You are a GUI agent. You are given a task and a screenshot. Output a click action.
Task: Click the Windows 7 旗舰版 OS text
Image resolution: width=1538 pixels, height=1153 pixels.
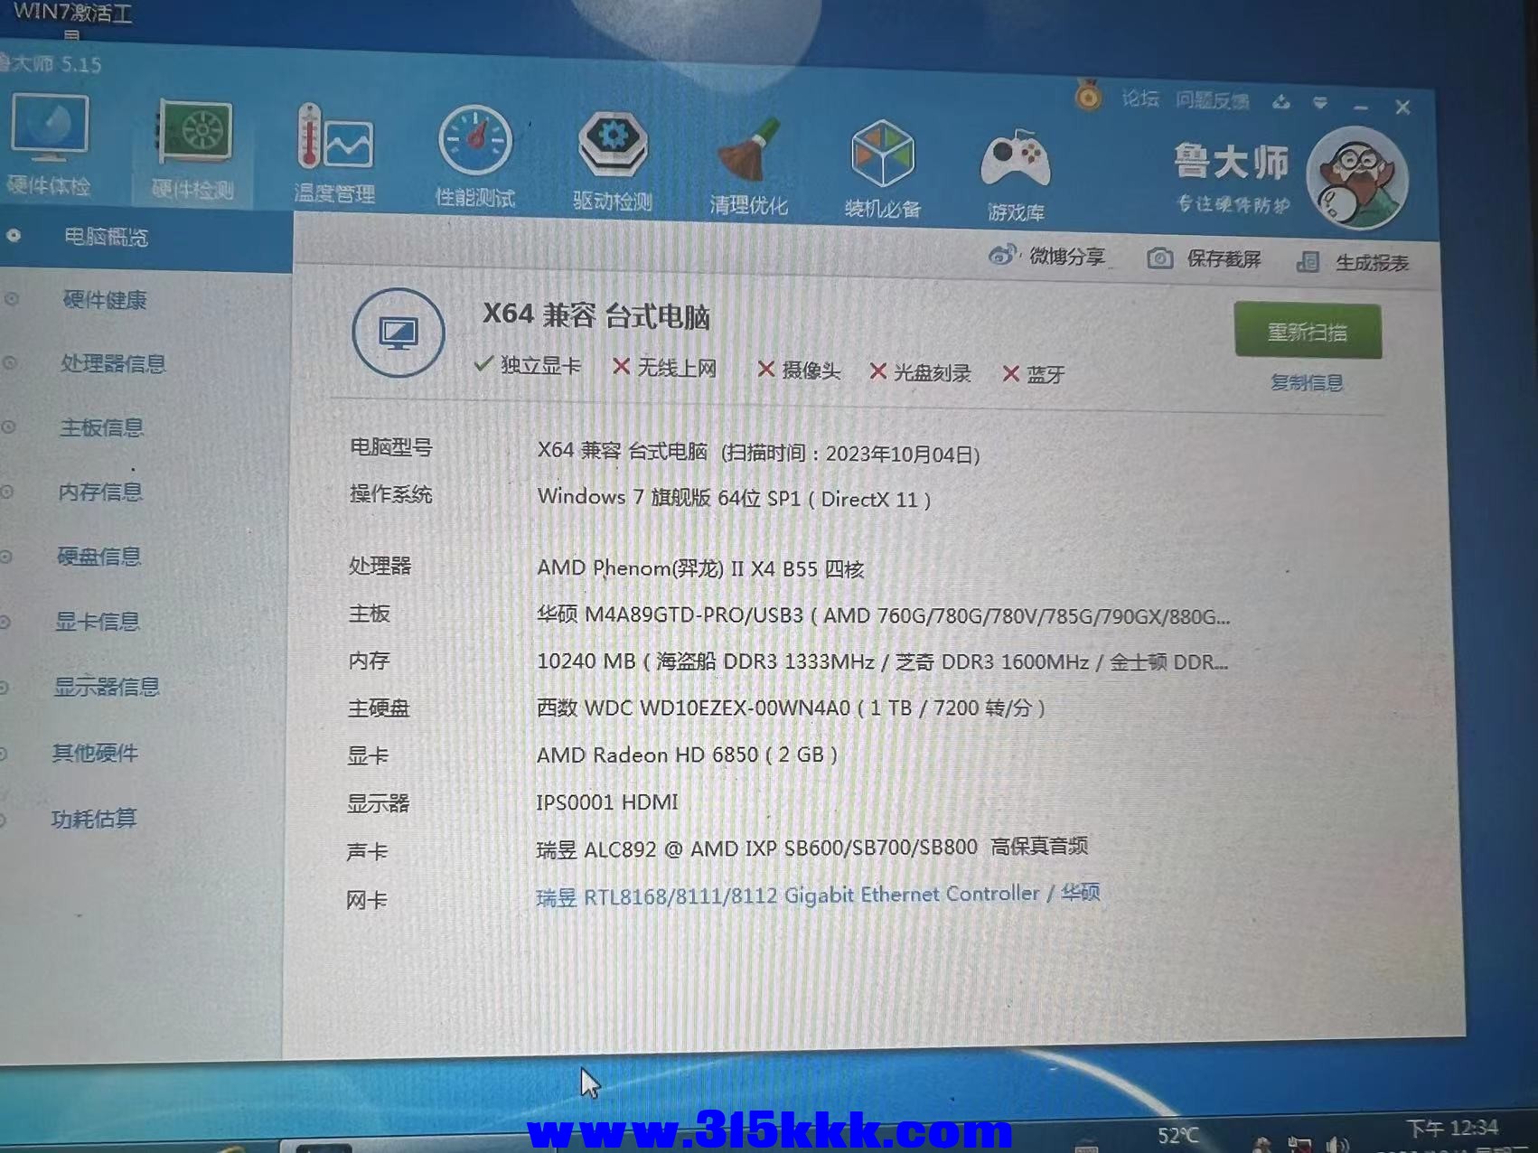coord(734,498)
